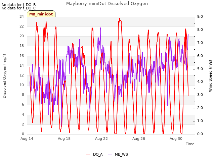The height and width of the screenshot is (161, 215).
Task: Toggle the DO_A legend entry
Action: point(94,154)
